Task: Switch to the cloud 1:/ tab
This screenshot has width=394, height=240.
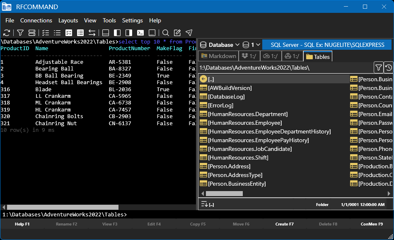Action: 271,56
